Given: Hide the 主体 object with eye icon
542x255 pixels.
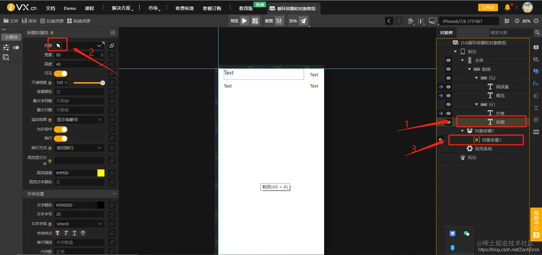Looking at the screenshot, I should click(x=448, y=60).
